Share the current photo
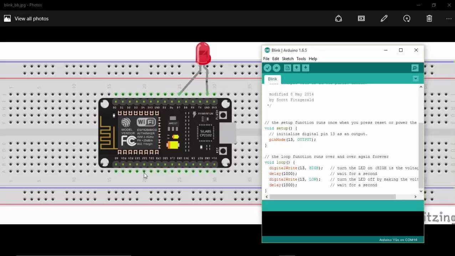455x256 pixels. (x=338, y=18)
